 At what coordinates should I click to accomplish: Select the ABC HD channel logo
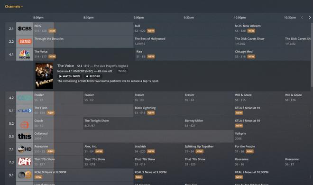point(25,149)
